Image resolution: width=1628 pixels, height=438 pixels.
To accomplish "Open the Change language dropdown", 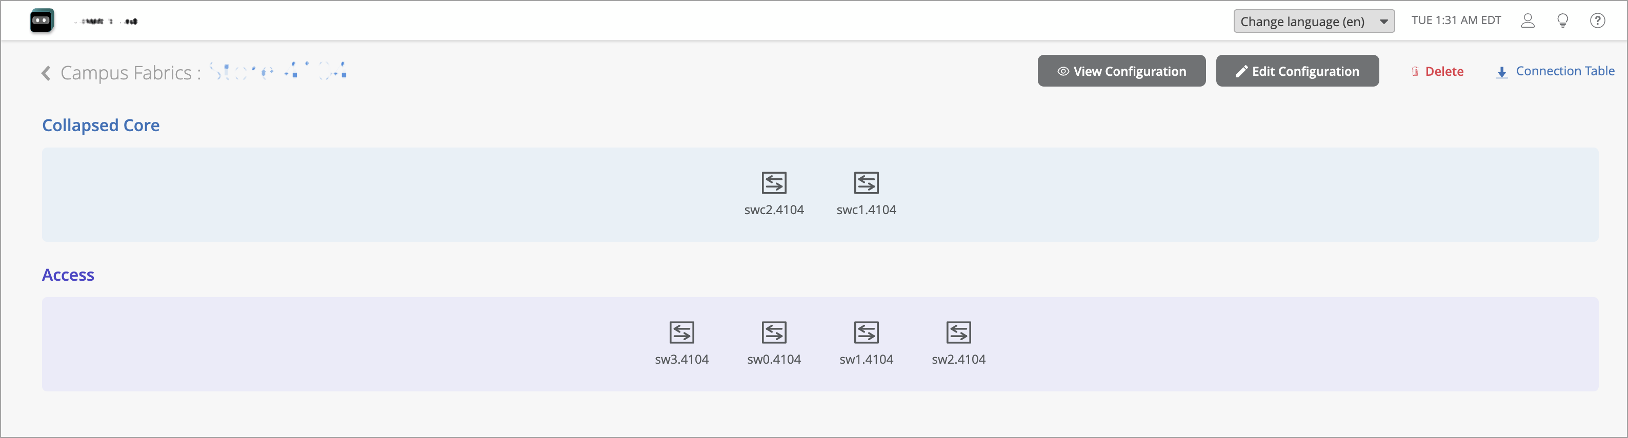I will coord(1313,22).
